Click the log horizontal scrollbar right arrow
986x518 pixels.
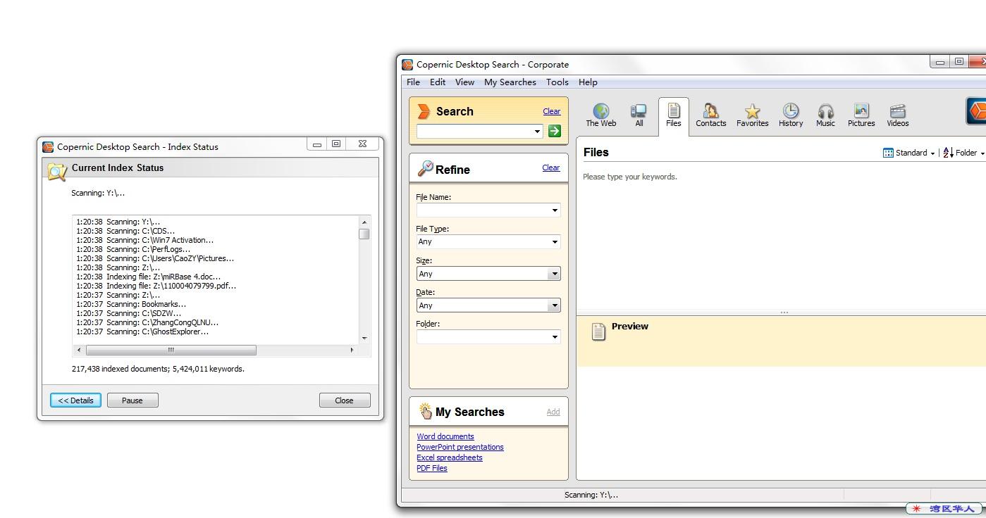[352, 350]
